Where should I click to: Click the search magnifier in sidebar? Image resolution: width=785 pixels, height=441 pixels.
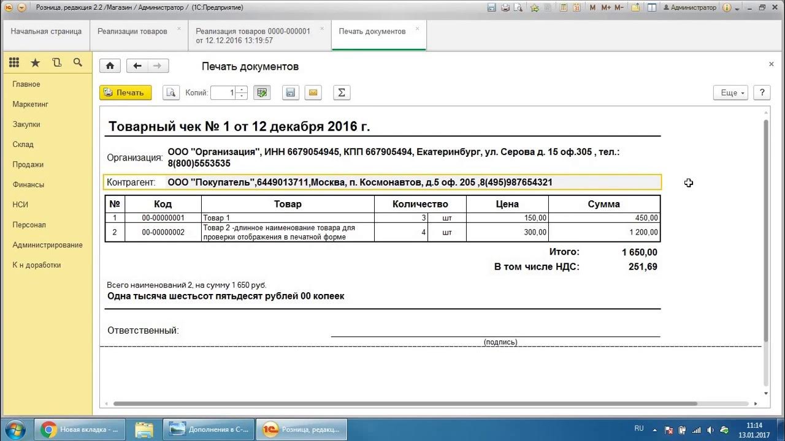[x=77, y=62]
